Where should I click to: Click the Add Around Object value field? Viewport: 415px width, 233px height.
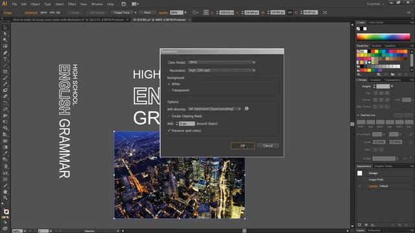pyautogui.click(x=187, y=124)
